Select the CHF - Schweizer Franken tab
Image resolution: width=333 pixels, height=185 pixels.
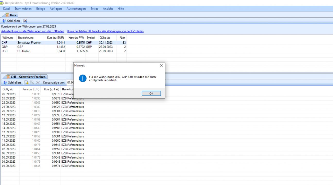[26, 77]
